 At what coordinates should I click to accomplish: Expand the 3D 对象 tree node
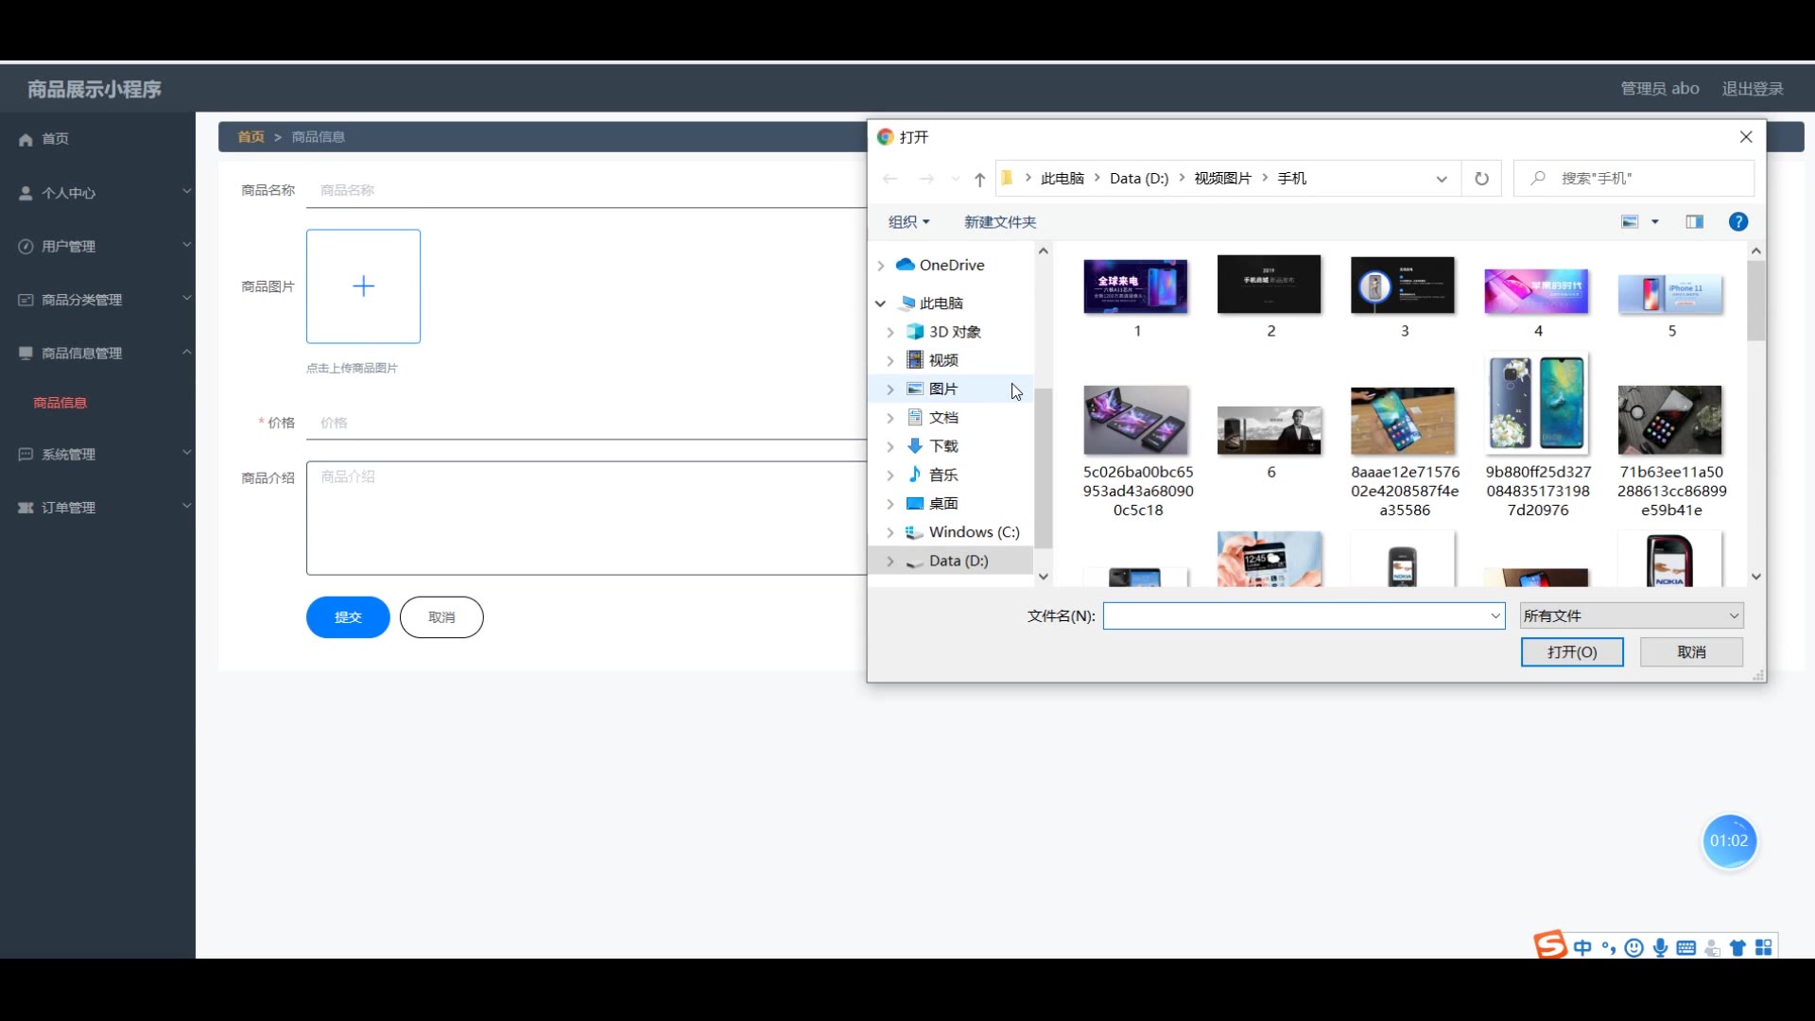coord(890,332)
